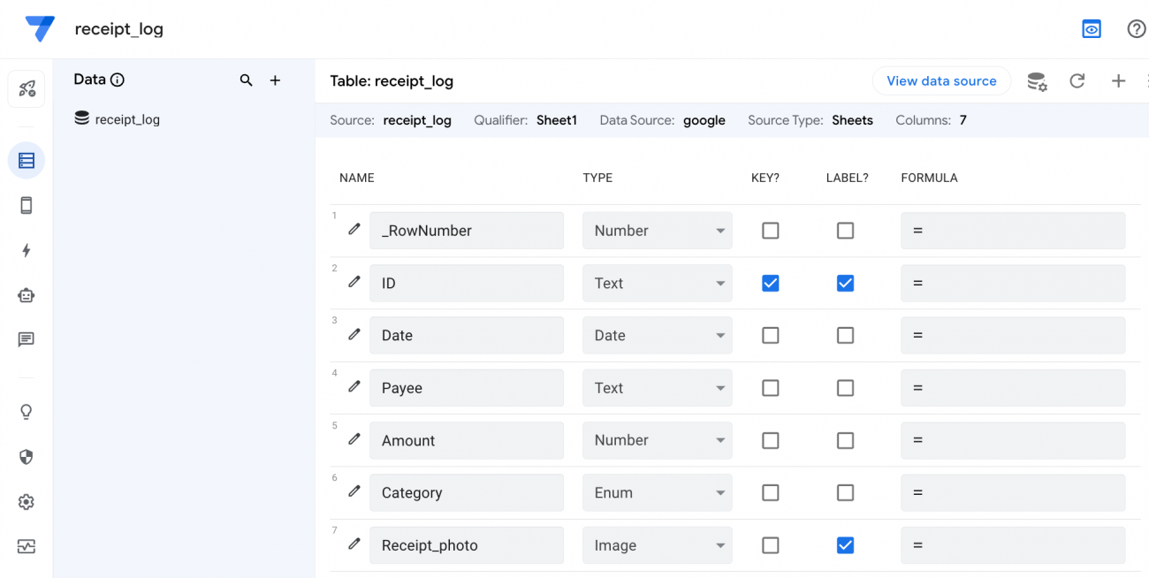Screen dimensions: 1149x578
Task: Click the Category name field
Action: pos(467,493)
